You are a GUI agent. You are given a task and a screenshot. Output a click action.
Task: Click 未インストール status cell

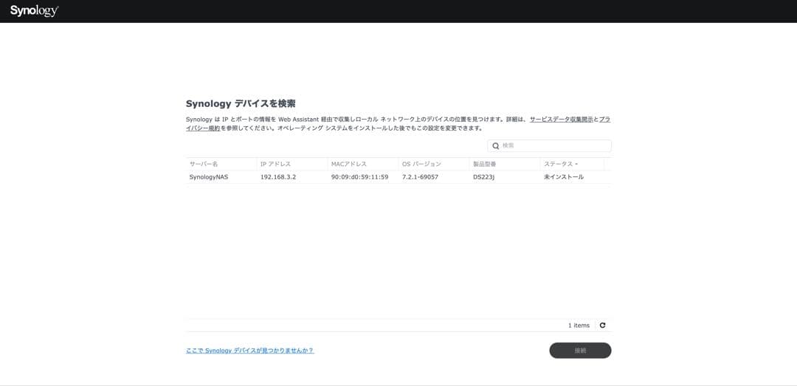[564, 177]
